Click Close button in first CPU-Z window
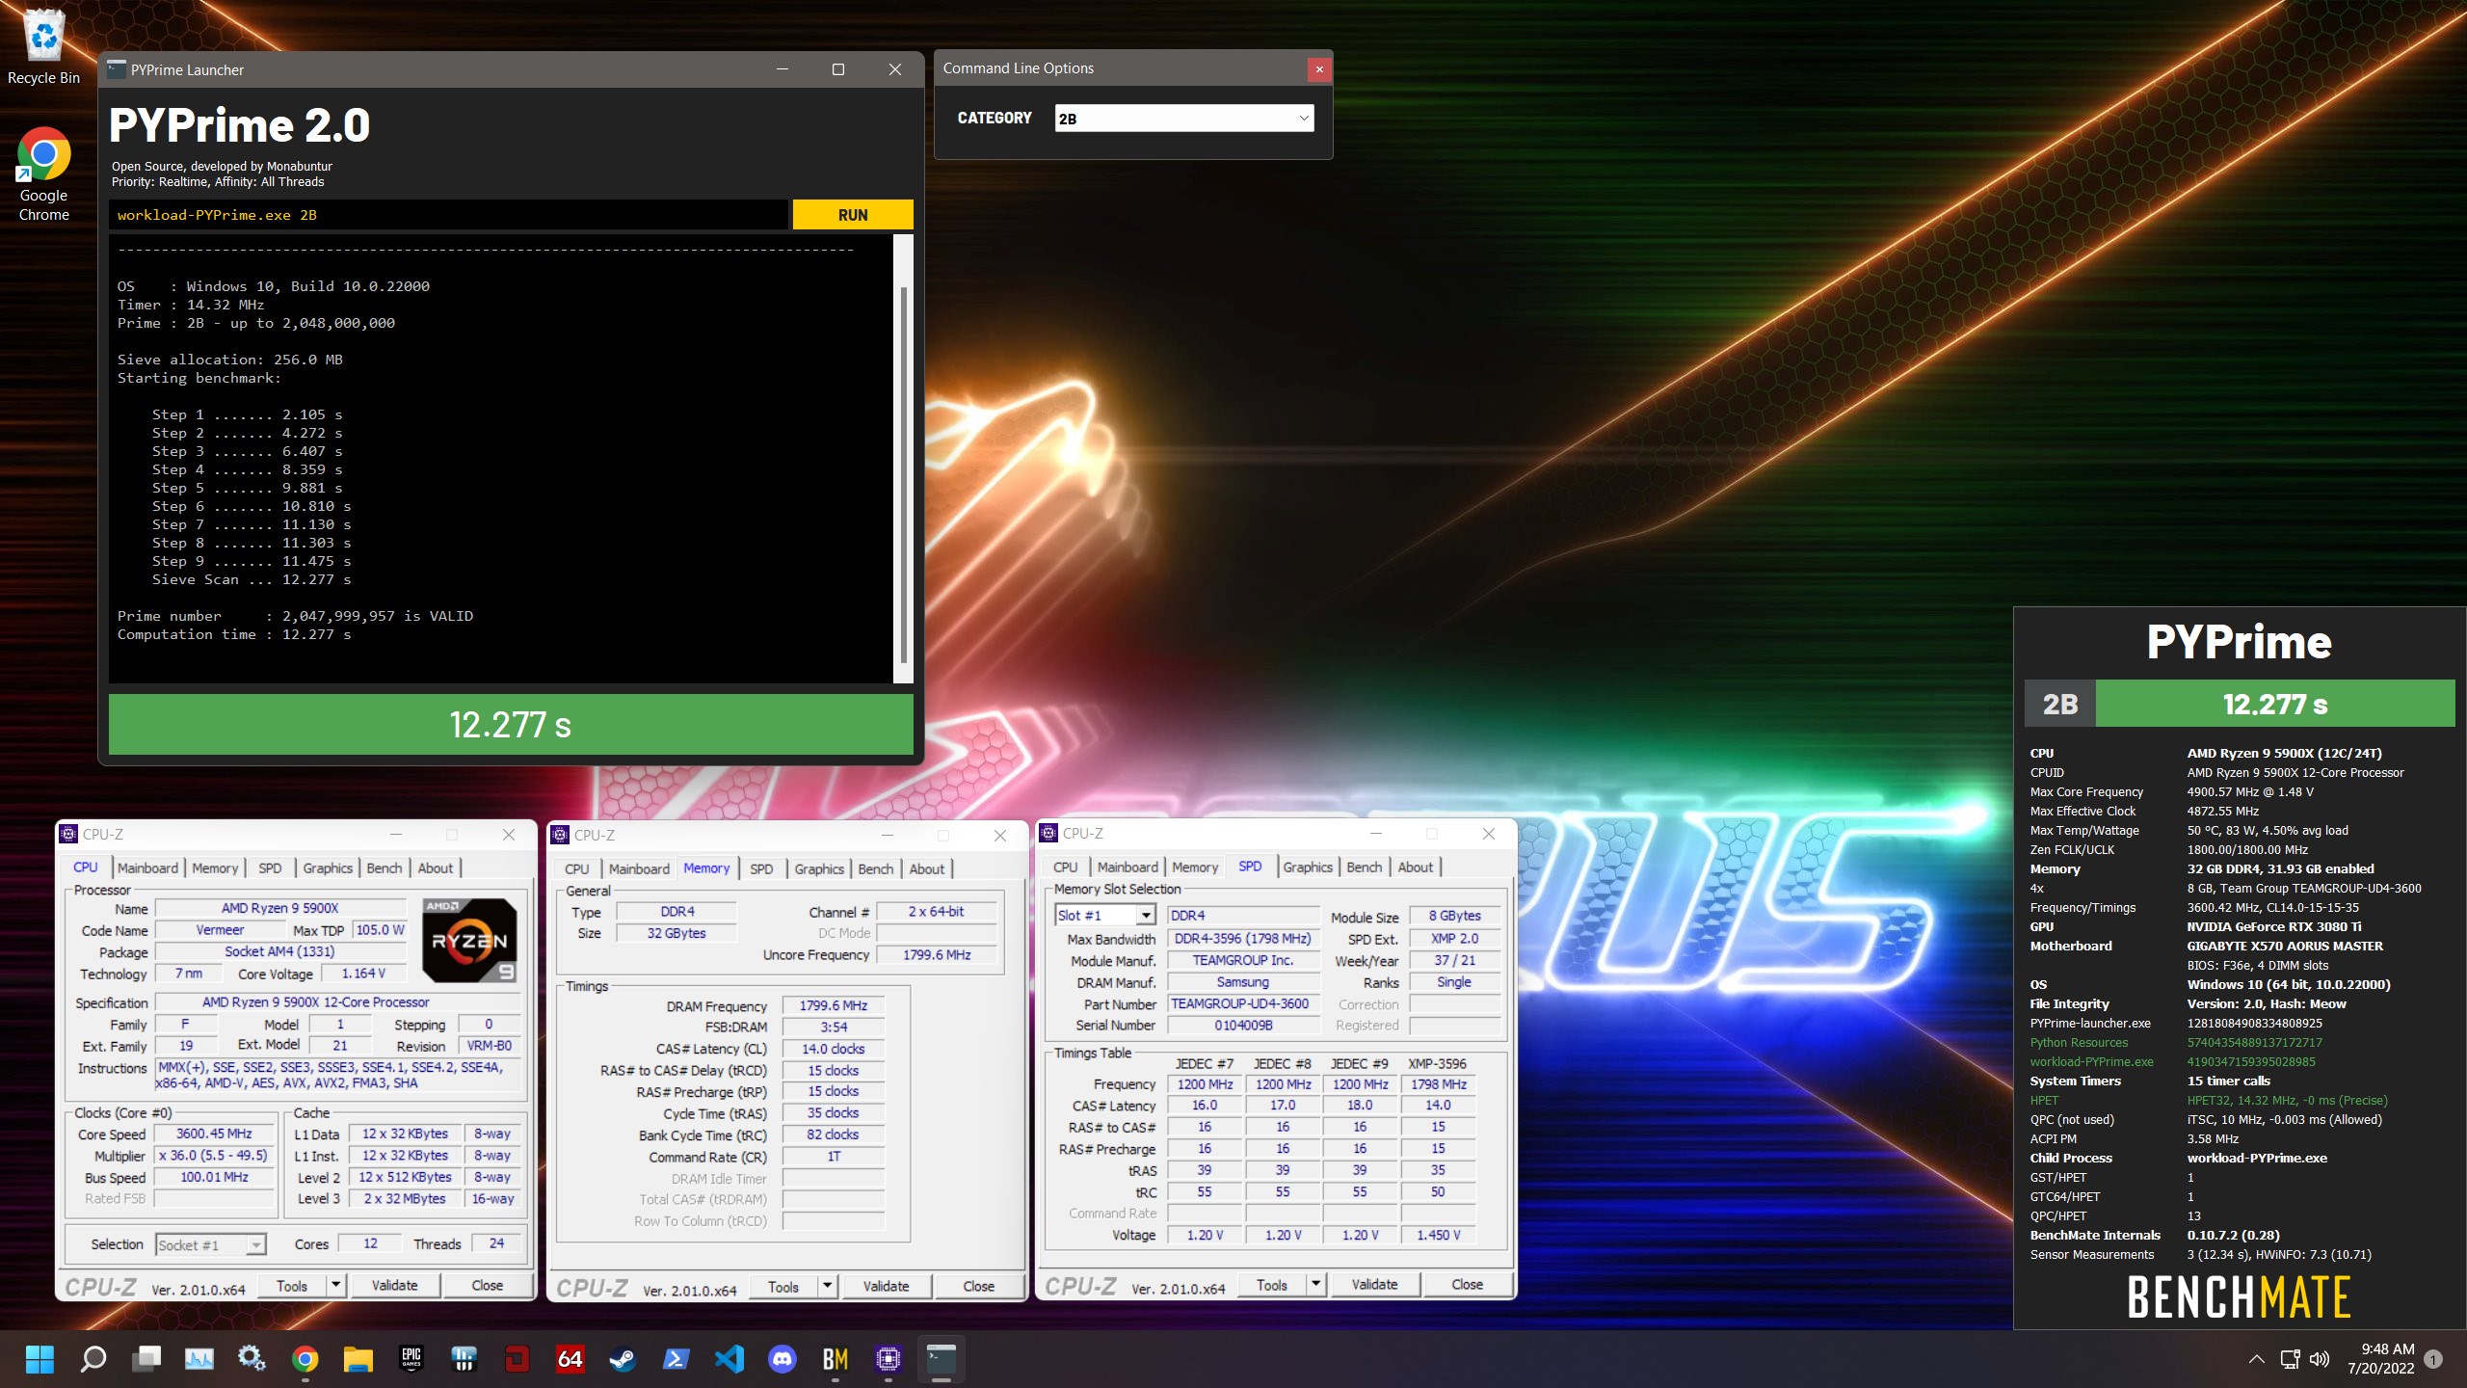This screenshot has width=2467, height=1388. [488, 1285]
